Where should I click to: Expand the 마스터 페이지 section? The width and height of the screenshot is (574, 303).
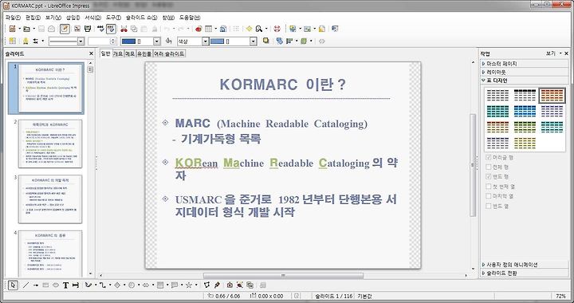(525, 64)
